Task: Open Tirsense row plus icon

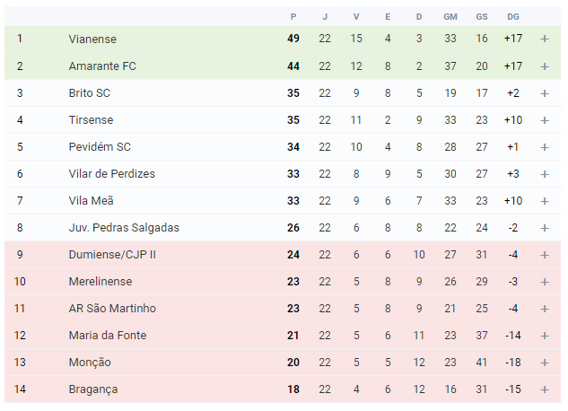Action: pos(545,120)
